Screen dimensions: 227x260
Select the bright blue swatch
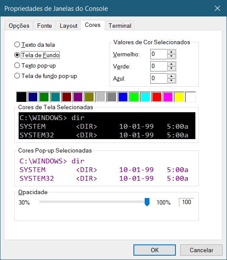[x=123, y=97]
